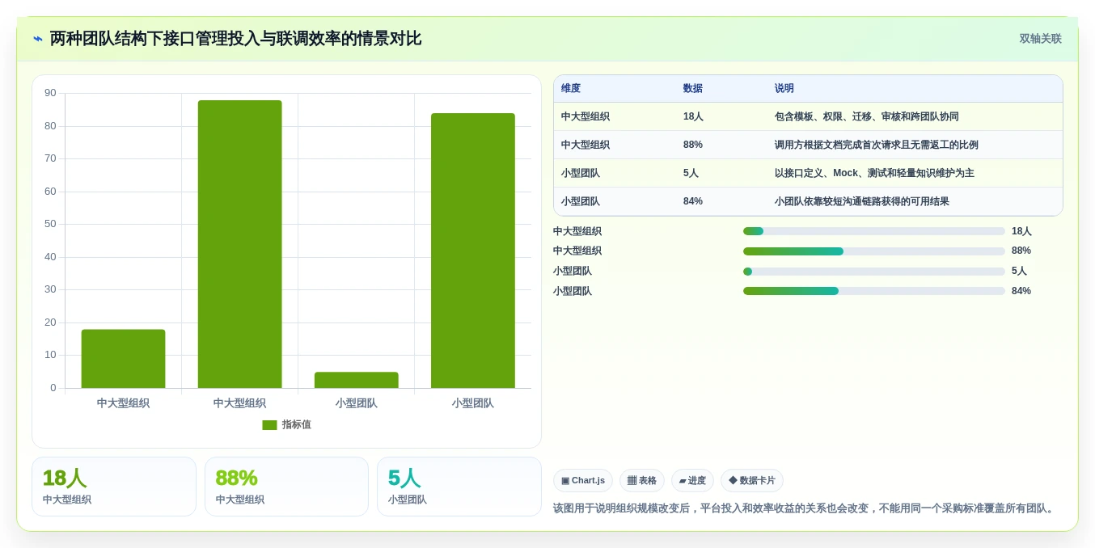This screenshot has width=1095, height=548.
Task: Toggle the 指标值 legend color box
Action: point(269,425)
